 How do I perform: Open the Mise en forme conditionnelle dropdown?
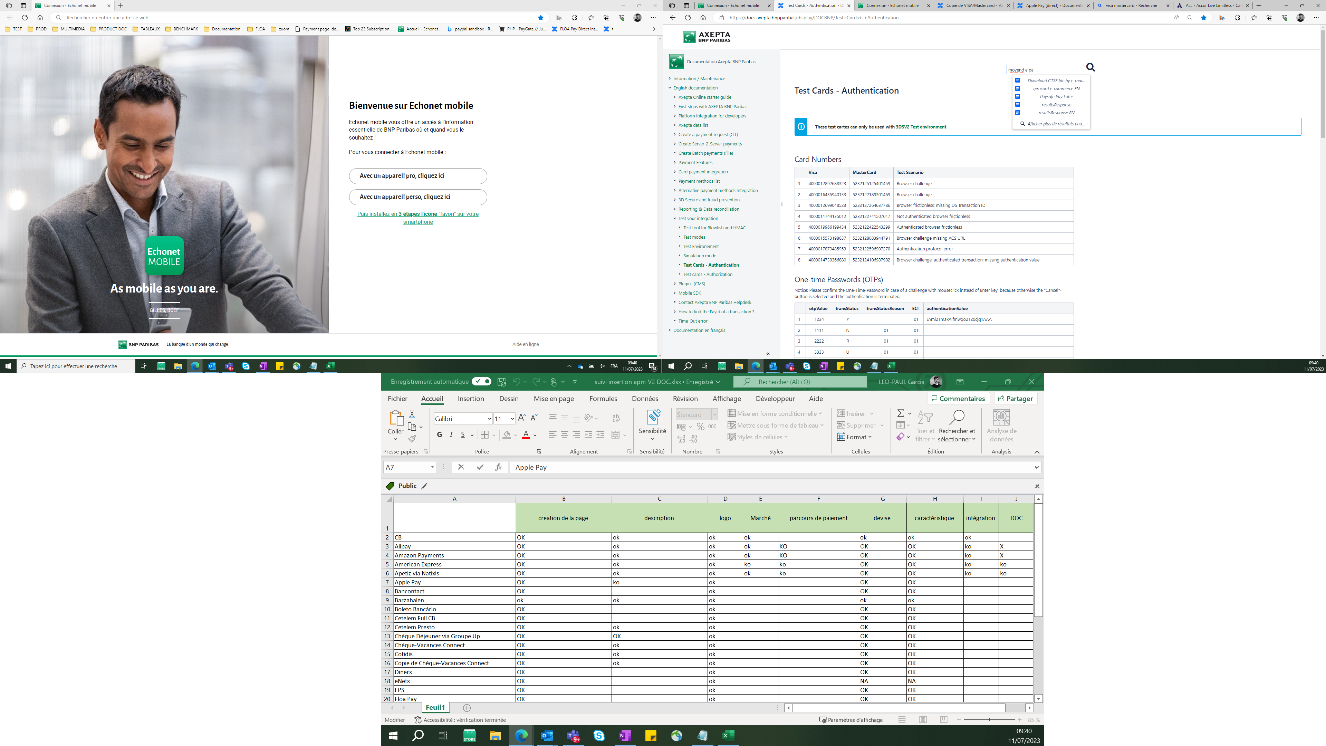click(x=775, y=413)
